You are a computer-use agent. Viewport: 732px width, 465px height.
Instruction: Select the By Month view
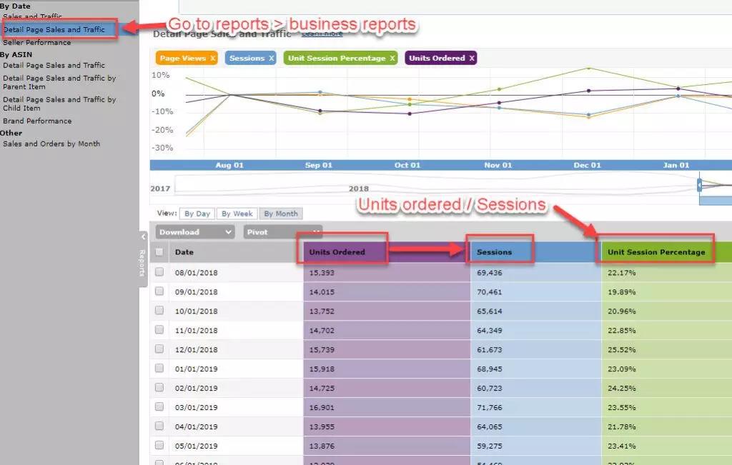coord(280,214)
